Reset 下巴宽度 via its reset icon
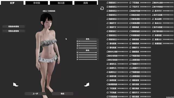Screen dimensions: 174x98 click(x=107, y=88)
